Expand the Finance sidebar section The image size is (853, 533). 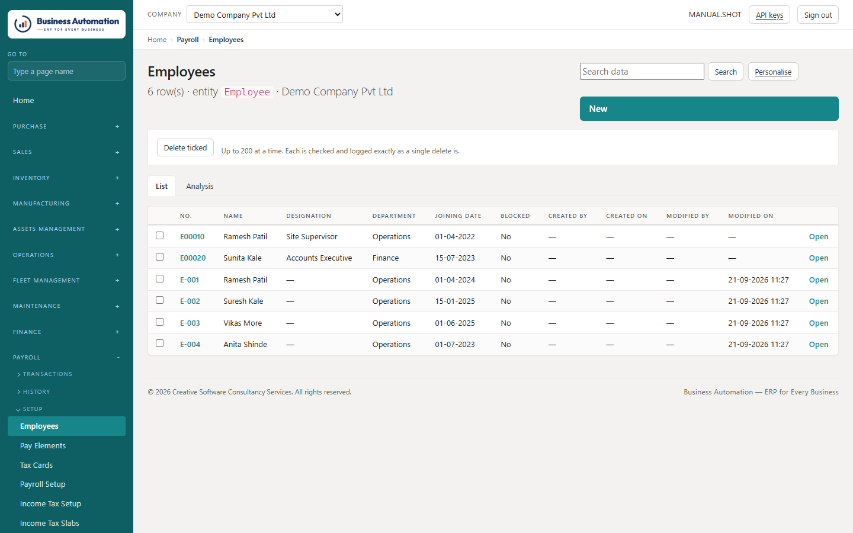pos(66,332)
